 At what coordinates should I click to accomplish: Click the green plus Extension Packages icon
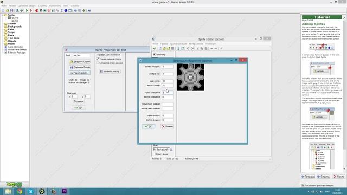point(84,10)
